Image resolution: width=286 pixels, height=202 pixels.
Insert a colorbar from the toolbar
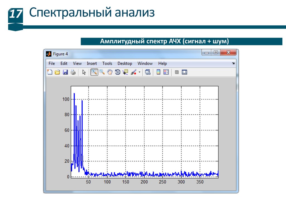pos(158,72)
